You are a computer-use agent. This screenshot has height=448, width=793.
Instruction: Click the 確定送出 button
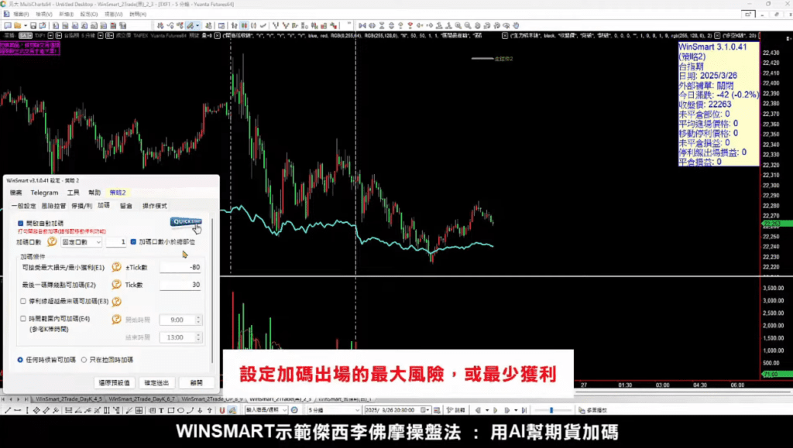(157, 382)
